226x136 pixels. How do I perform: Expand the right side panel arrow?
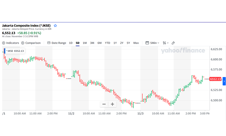pos(224,81)
